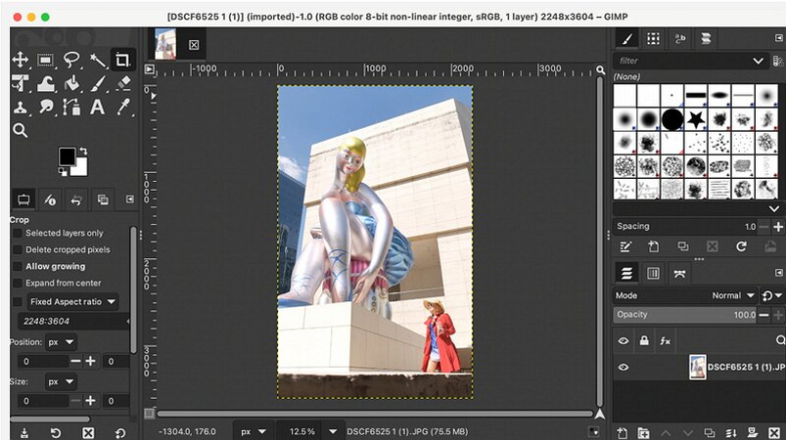Screen dimensions: 786x440
Task: Switch to the Document History tab
Action: 706,38
